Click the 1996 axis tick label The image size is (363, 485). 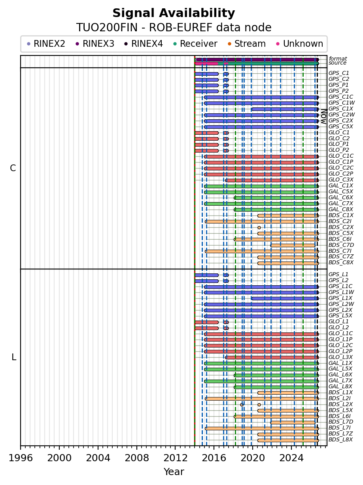(x=21, y=458)
